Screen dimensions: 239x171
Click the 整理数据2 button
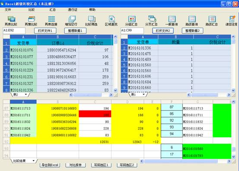click(192, 31)
